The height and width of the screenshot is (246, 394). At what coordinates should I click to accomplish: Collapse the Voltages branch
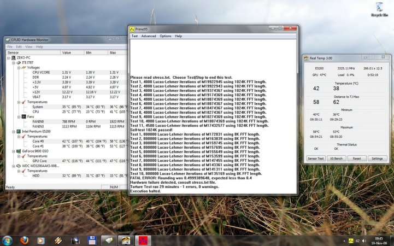[x=19, y=68]
